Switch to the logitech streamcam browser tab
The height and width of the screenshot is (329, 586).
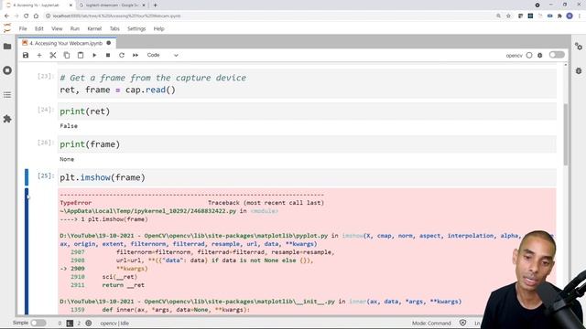(112, 5)
